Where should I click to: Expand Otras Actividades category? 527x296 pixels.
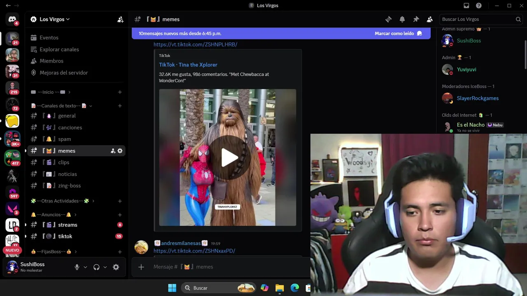[63, 201]
